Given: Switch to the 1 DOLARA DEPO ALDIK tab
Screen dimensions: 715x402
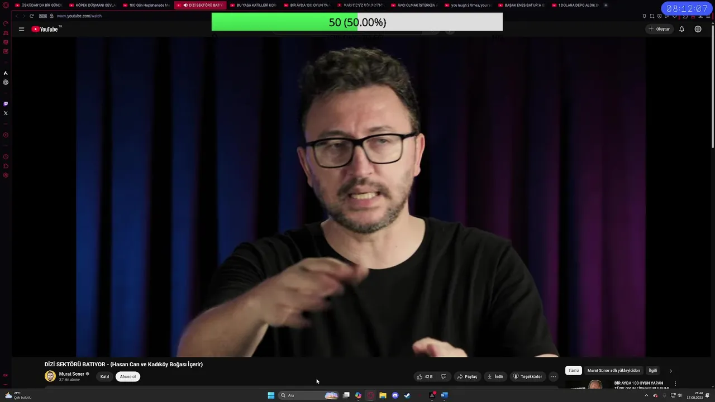Looking at the screenshot, I should point(575,5).
